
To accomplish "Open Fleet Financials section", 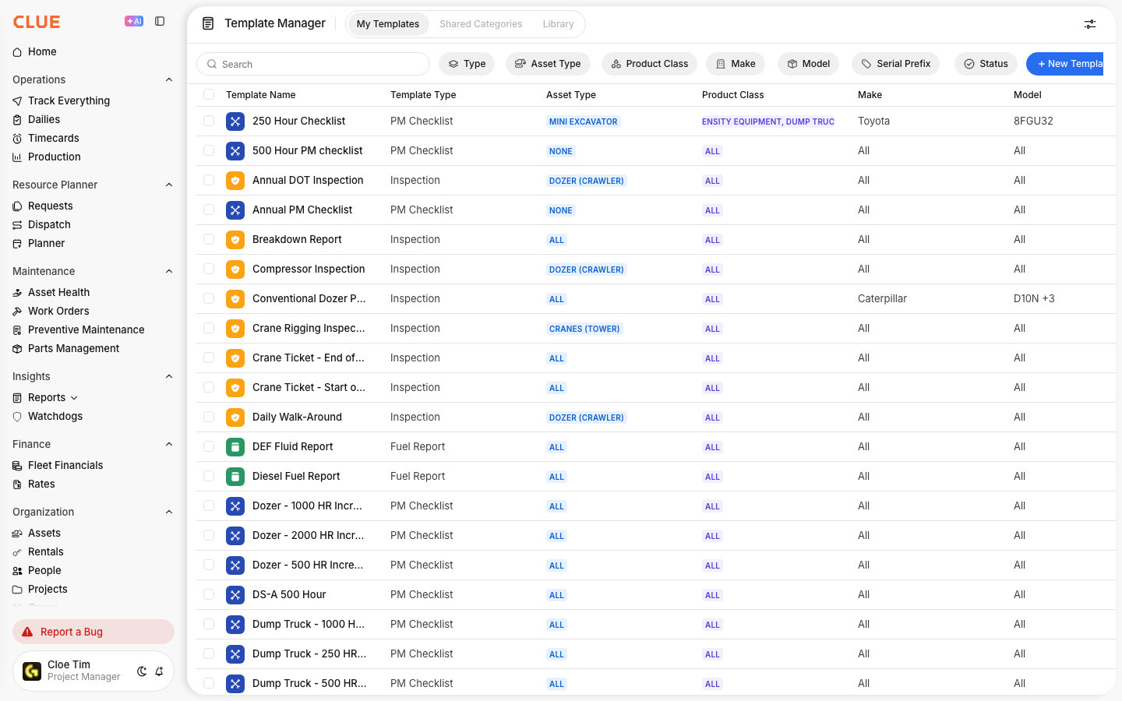I will click(65, 465).
